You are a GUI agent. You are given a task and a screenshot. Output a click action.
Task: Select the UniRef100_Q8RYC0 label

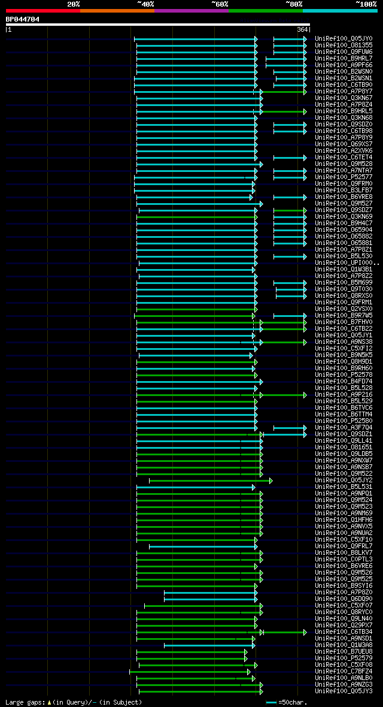coord(344,612)
